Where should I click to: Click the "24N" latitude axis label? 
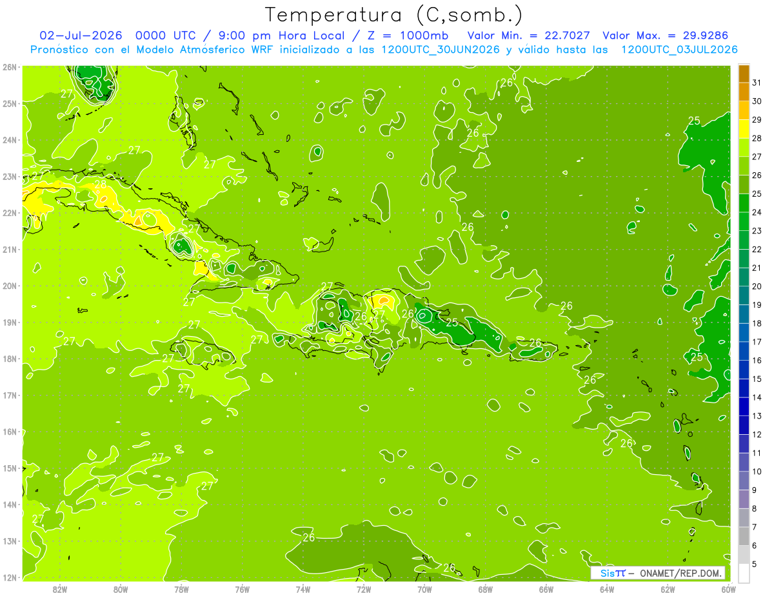(x=9, y=140)
